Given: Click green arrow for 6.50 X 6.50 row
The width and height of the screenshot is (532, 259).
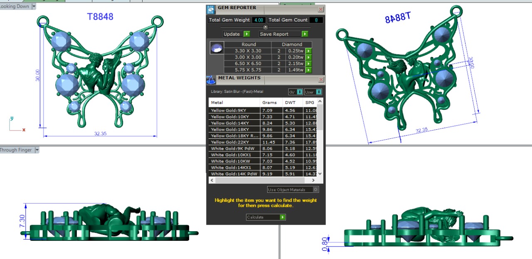Looking at the screenshot, I should 308,64.
